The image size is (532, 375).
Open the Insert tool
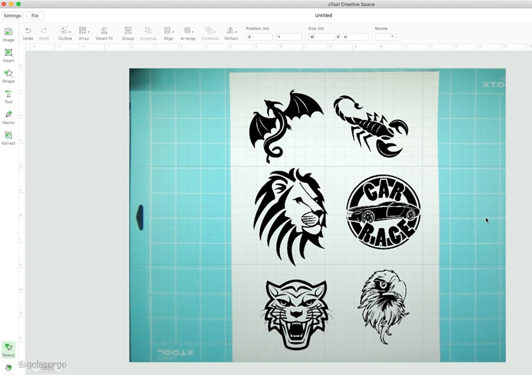pos(9,53)
